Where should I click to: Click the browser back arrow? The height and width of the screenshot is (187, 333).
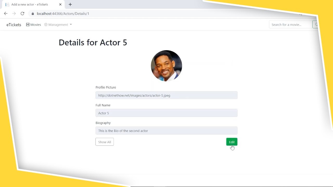6,14
